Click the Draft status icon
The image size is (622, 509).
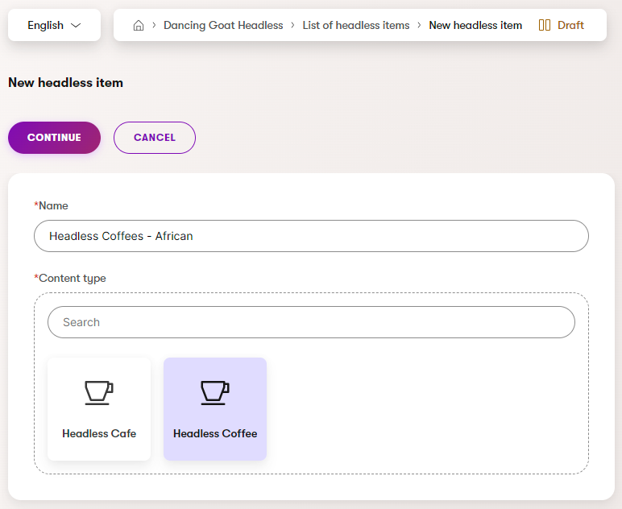tap(545, 25)
